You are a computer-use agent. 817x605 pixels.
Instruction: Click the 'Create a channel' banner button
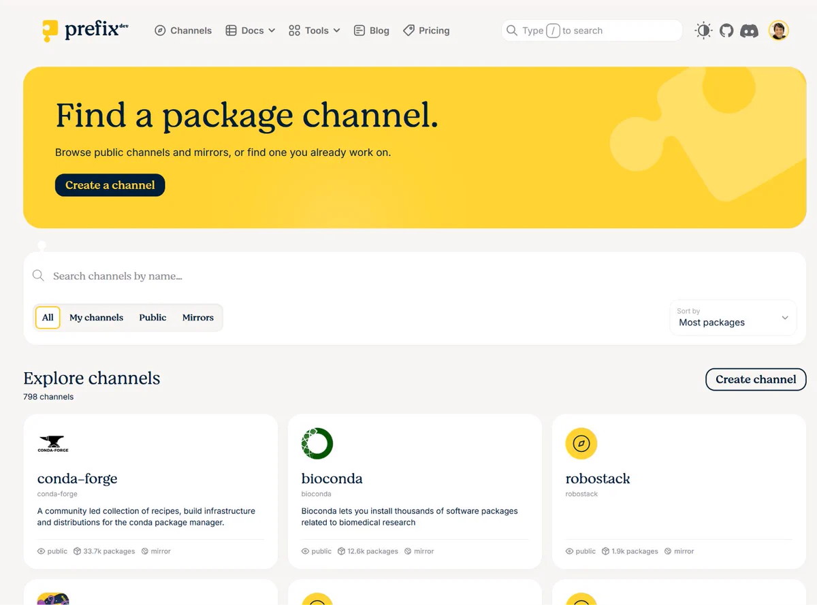(110, 185)
